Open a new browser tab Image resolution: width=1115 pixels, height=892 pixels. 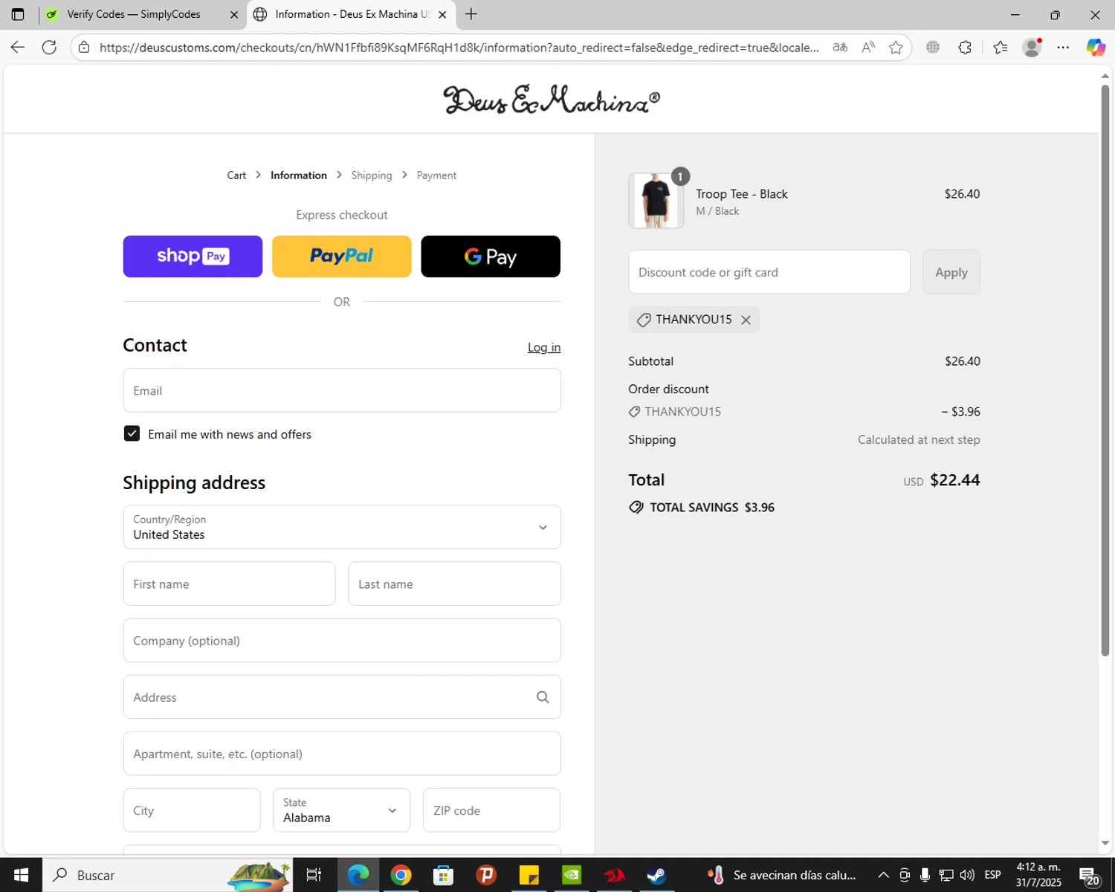coord(471,14)
